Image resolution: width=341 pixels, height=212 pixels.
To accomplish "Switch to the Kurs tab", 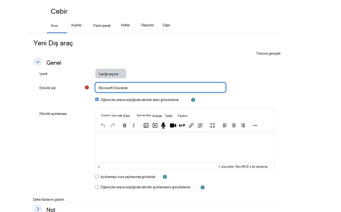I will click(55, 26).
